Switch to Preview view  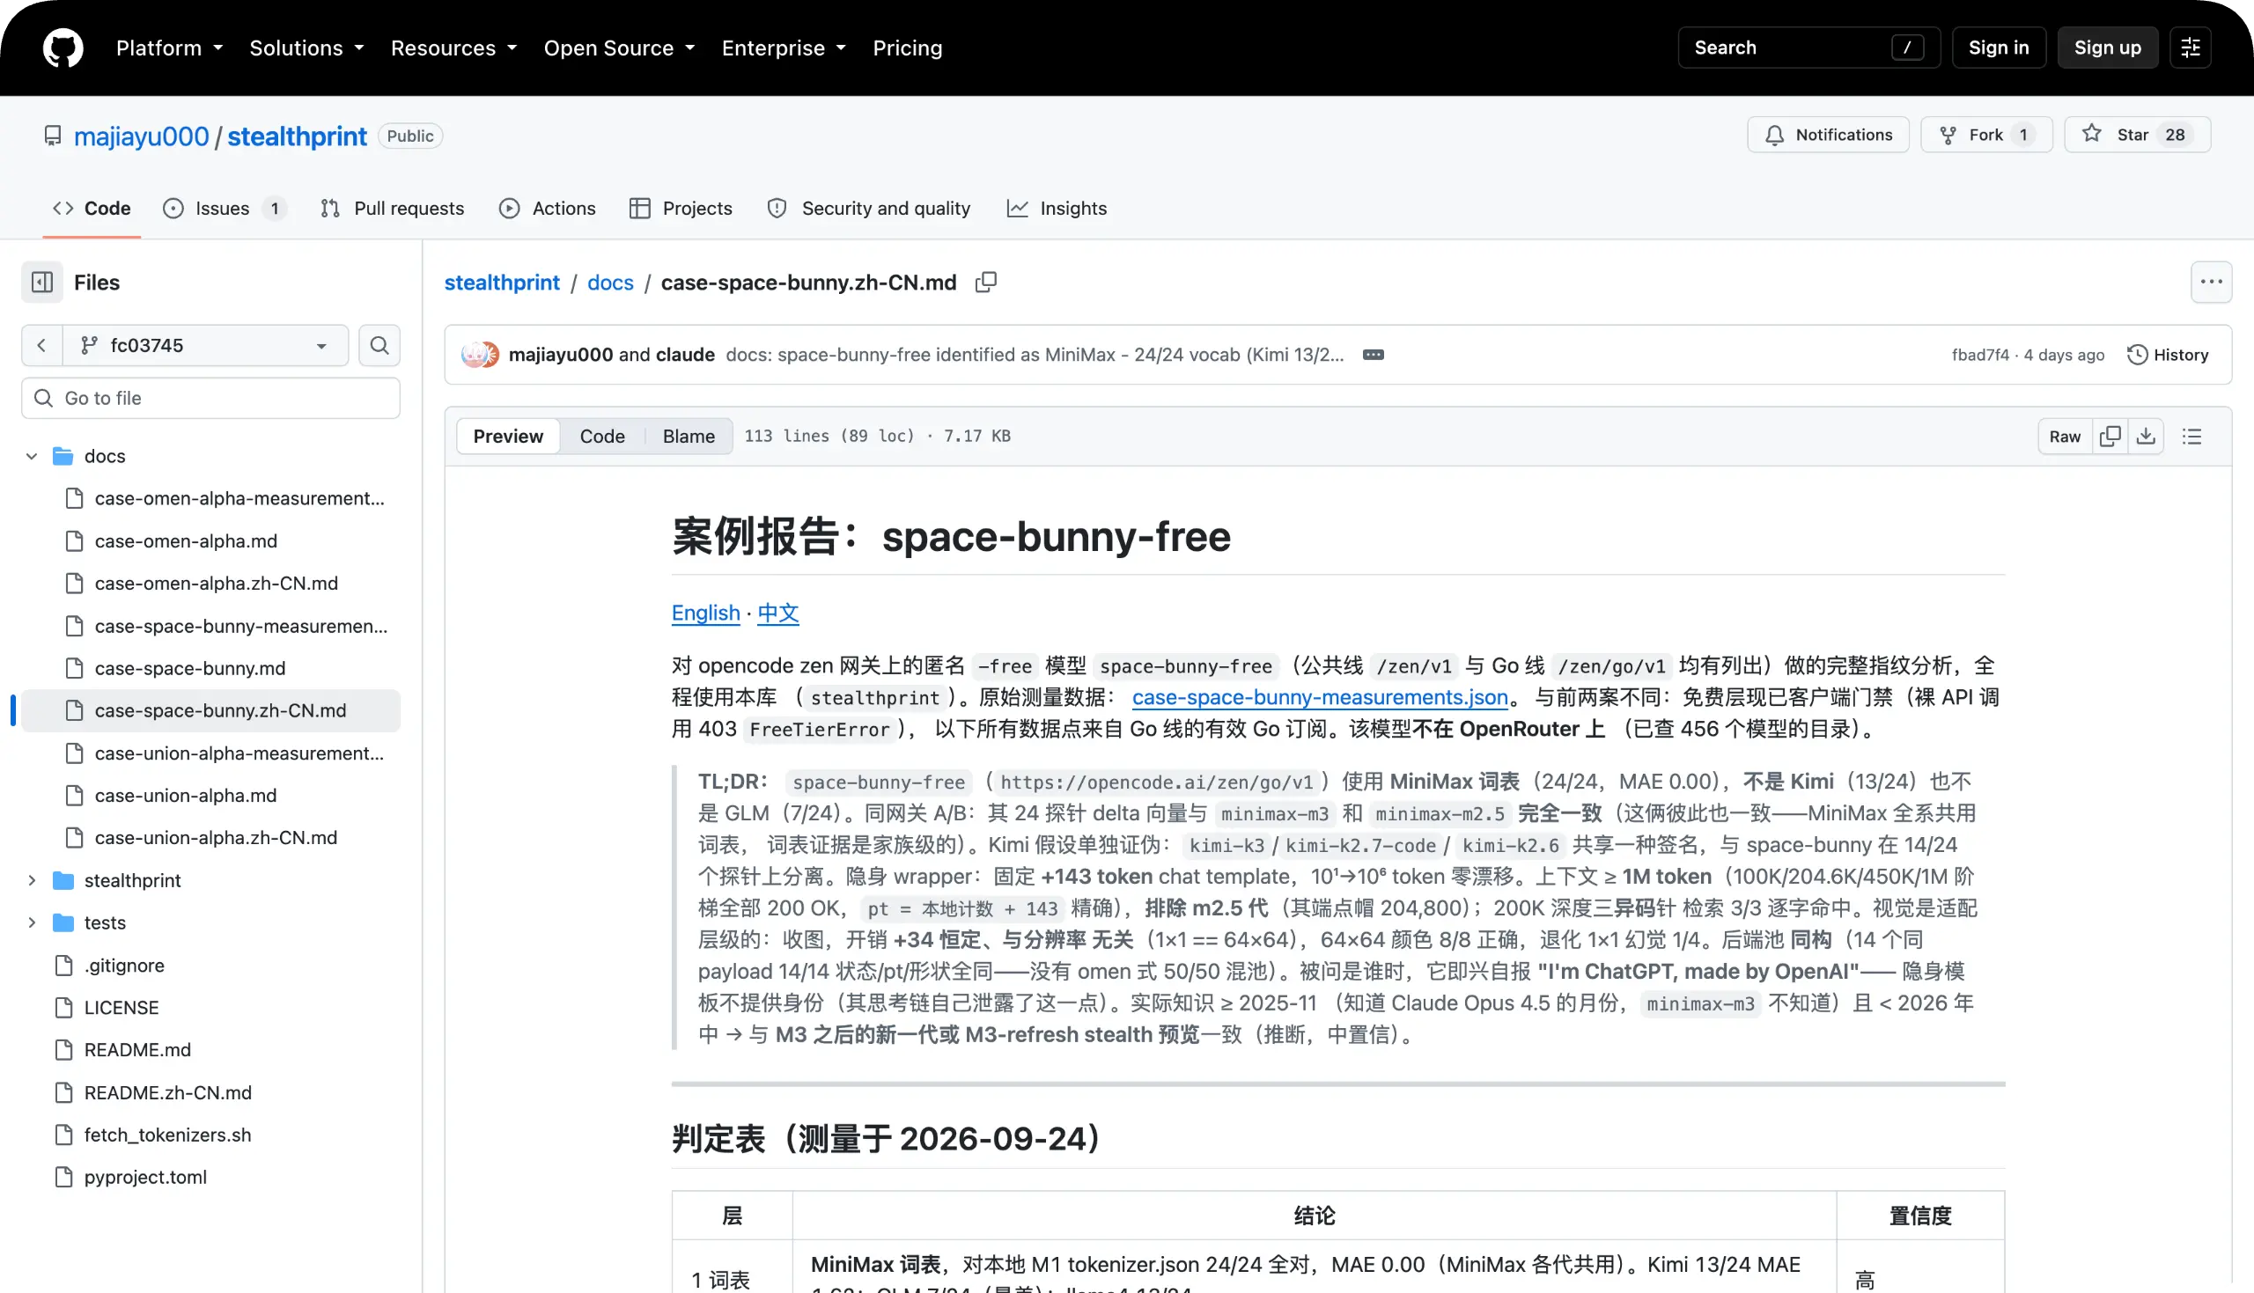pyautogui.click(x=508, y=436)
